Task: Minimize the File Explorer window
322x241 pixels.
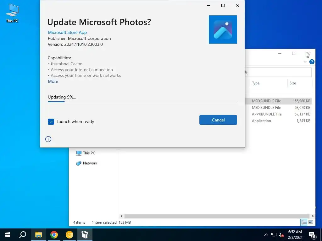Action: pyautogui.click(x=280, y=53)
